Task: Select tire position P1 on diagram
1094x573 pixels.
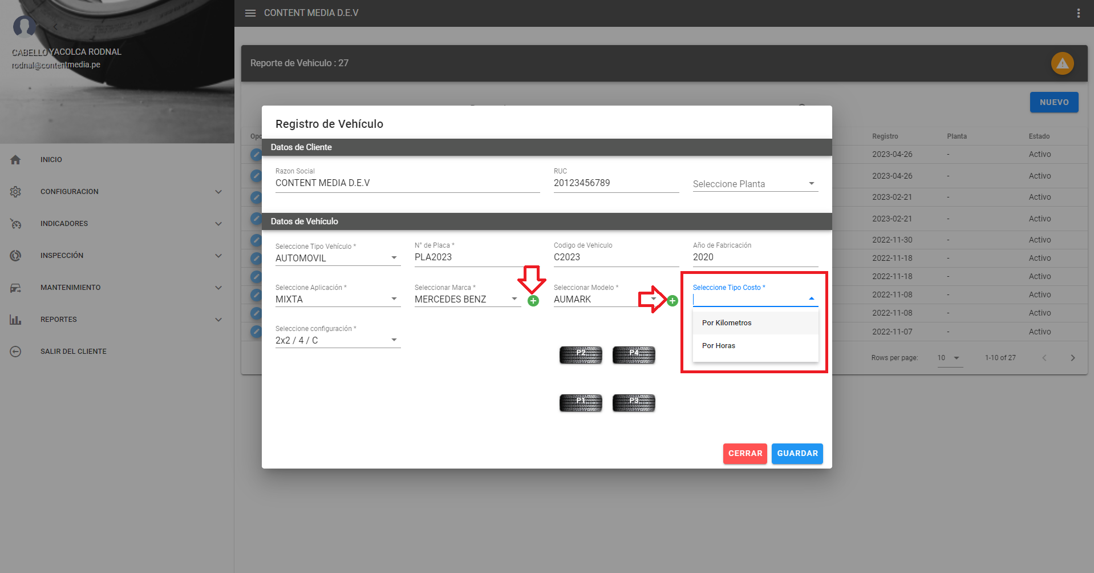Action: coord(581,403)
